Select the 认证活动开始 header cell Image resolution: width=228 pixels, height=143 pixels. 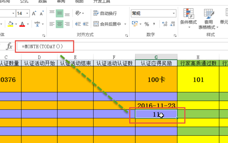[x=39, y=63]
